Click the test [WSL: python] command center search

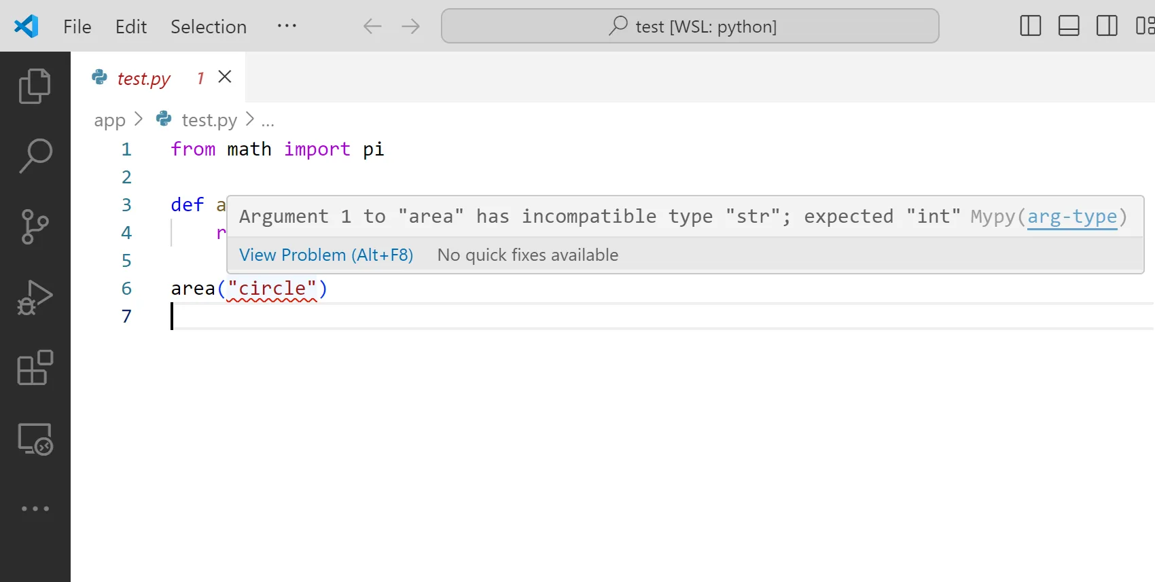coord(690,26)
